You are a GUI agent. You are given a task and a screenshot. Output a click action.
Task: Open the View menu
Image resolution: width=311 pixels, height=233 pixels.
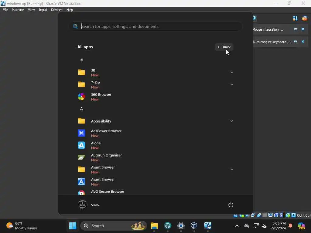click(31, 10)
